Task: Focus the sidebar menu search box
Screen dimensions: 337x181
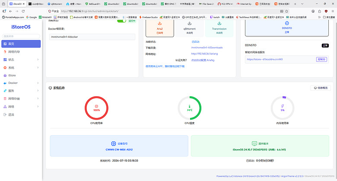Action: tap(21, 36)
